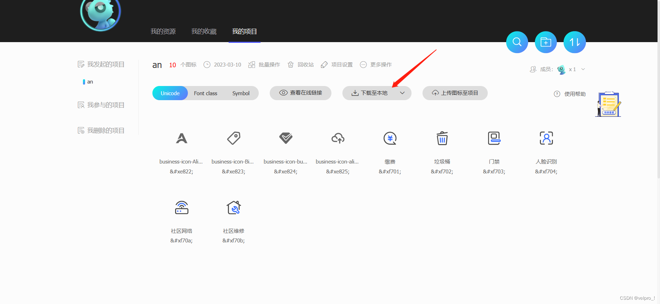The height and width of the screenshot is (304, 660).
Task: Click the project title an heading
Action: coord(157,65)
